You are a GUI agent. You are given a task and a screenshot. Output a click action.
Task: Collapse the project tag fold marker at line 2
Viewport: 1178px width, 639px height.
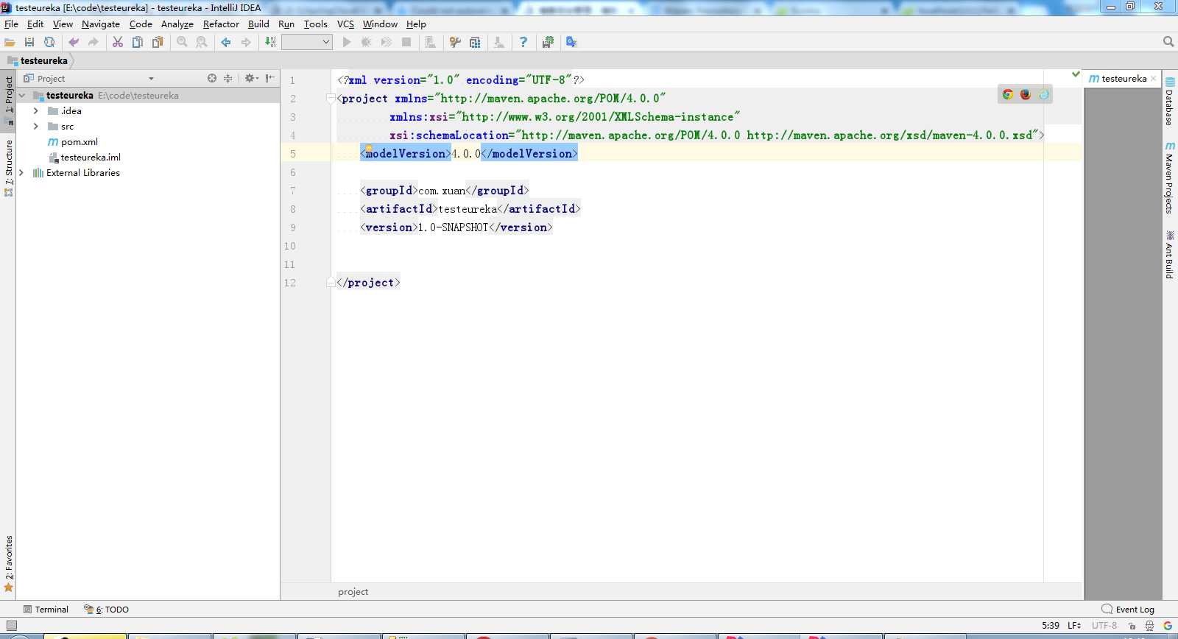(x=331, y=99)
